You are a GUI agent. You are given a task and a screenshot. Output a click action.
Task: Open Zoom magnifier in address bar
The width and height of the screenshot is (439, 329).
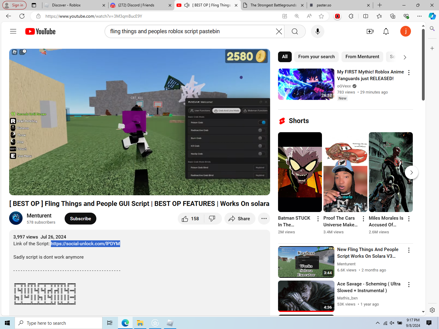tap(297, 16)
